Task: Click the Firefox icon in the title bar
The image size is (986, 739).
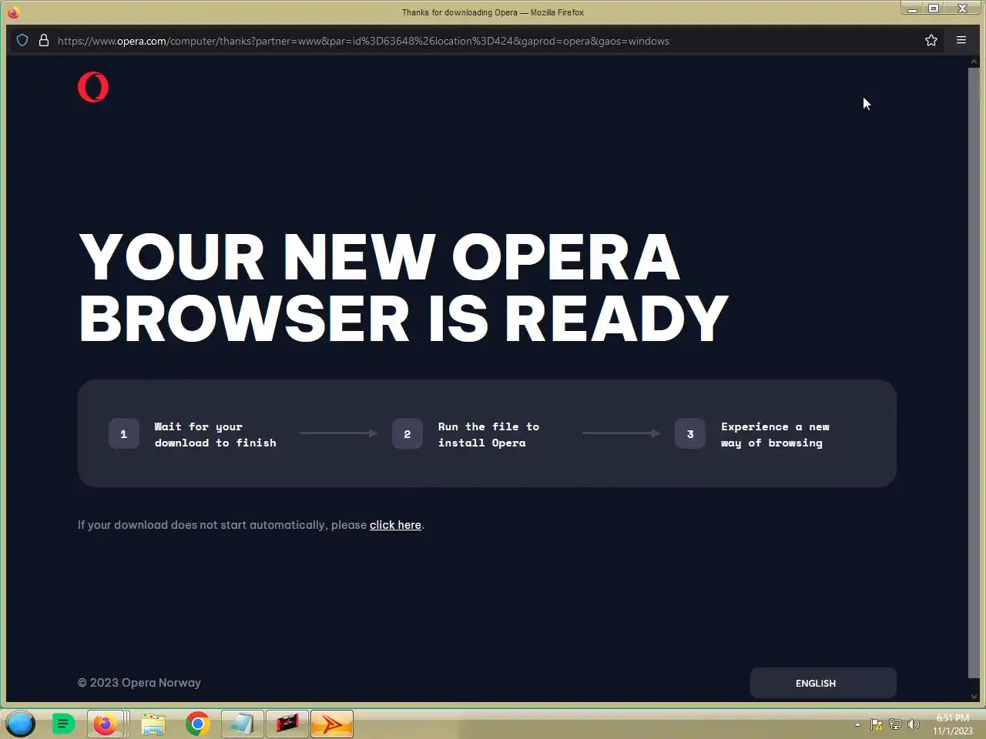Action: pos(13,12)
